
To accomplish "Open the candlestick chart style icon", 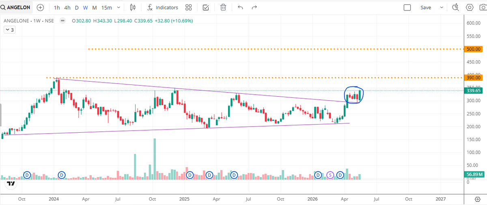I will (133, 7).
